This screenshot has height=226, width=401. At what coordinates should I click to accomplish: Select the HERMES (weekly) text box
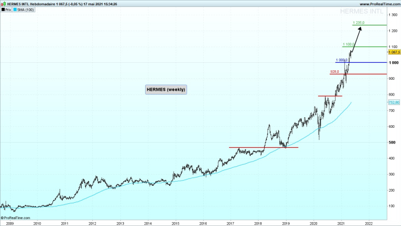(166, 90)
